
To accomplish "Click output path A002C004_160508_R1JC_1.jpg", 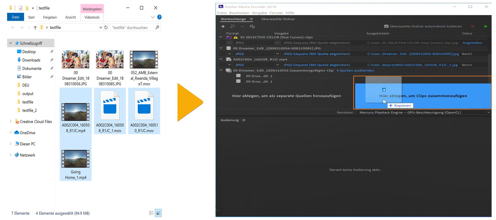I will (412, 65).
